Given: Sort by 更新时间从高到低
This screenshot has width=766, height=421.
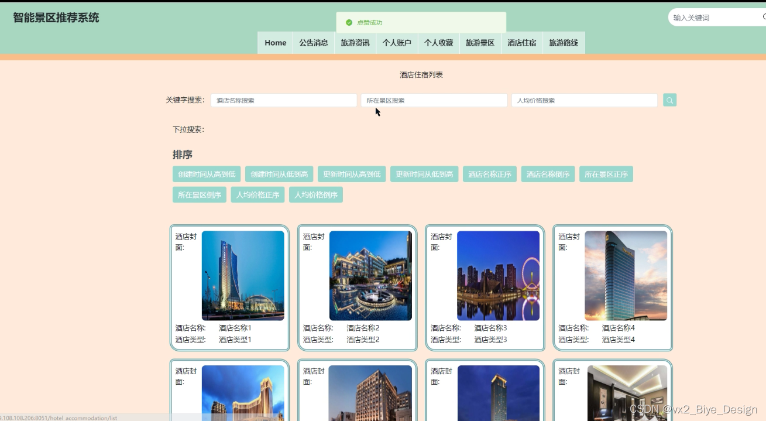Looking at the screenshot, I should pos(352,174).
